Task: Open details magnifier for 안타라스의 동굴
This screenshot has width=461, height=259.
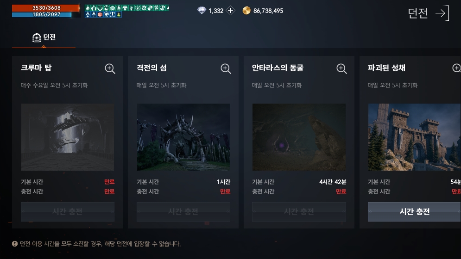Action: (341, 69)
